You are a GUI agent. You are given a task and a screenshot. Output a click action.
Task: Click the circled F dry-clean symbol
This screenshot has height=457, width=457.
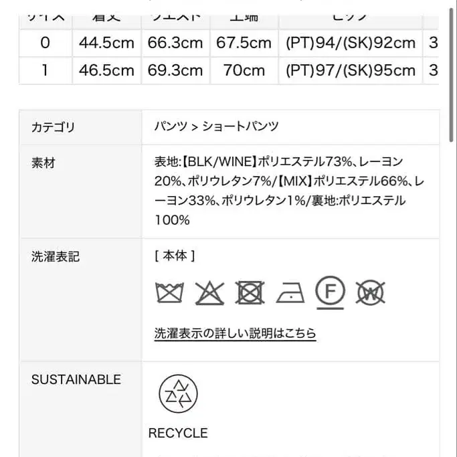pyautogui.click(x=331, y=291)
